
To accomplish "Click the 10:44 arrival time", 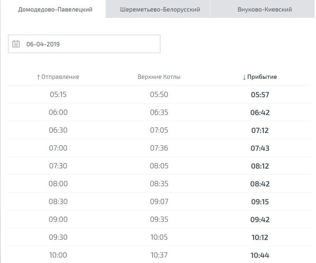I will click(260, 255).
